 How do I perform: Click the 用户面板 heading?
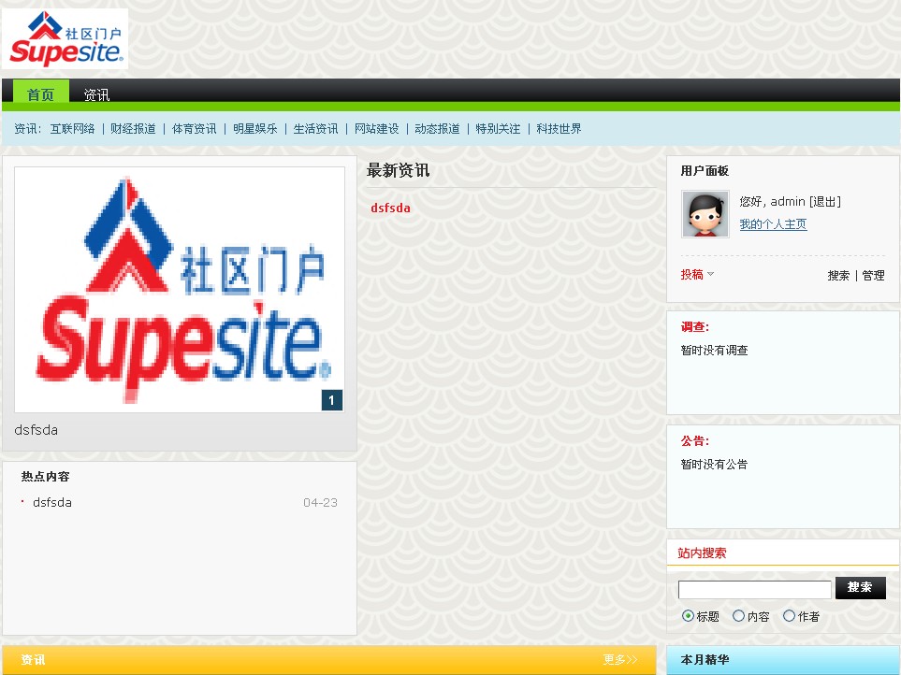[705, 170]
